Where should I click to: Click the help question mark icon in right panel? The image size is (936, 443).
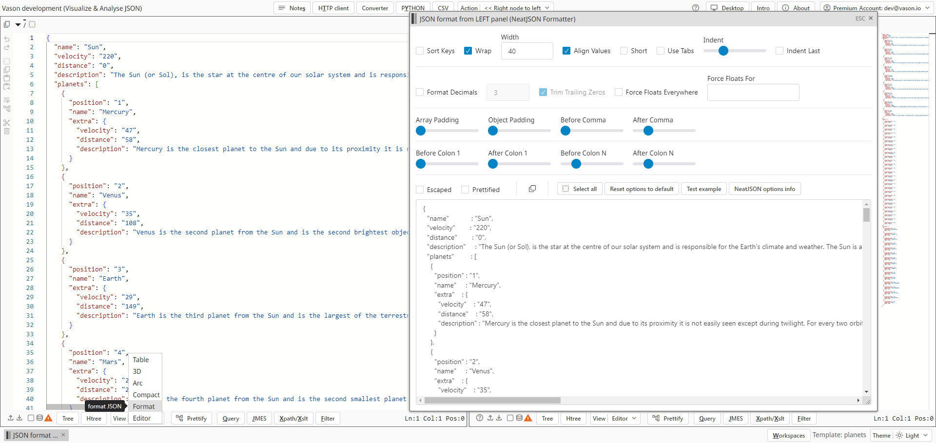(480, 418)
